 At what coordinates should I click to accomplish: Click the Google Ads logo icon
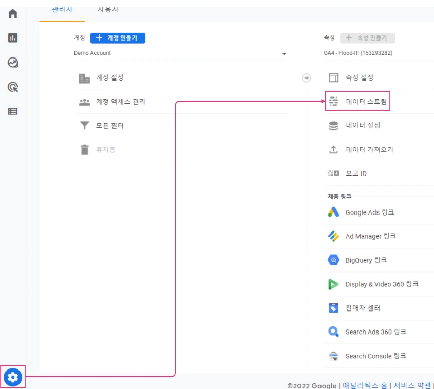click(333, 212)
